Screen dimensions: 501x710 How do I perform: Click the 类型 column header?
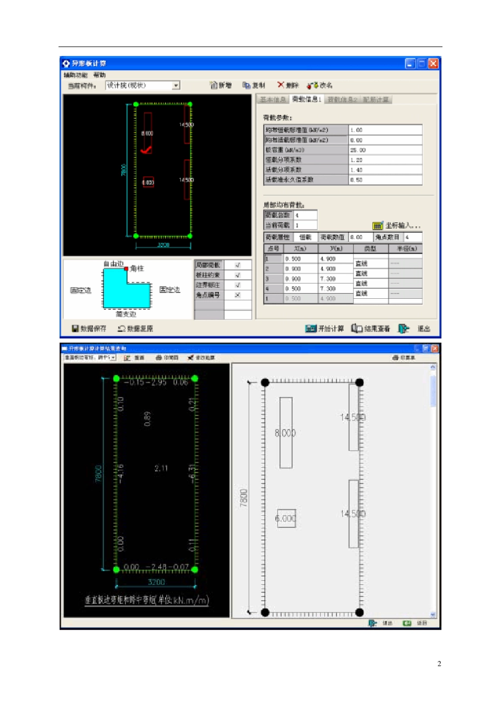coord(371,248)
